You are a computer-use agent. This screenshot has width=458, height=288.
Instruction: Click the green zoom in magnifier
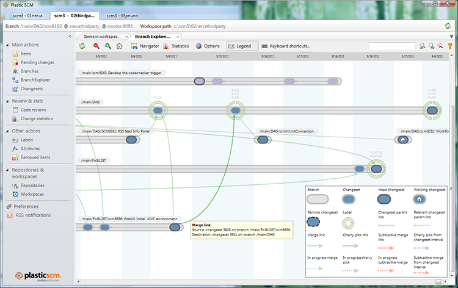point(108,46)
